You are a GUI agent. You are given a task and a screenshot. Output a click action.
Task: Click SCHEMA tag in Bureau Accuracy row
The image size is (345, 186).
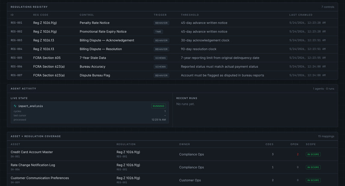click(x=161, y=67)
